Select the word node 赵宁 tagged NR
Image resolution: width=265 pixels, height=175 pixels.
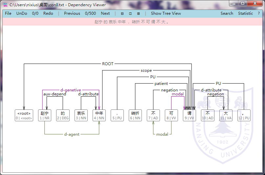pyautogui.click(x=45, y=115)
